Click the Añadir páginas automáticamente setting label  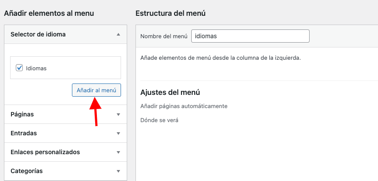click(184, 106)
